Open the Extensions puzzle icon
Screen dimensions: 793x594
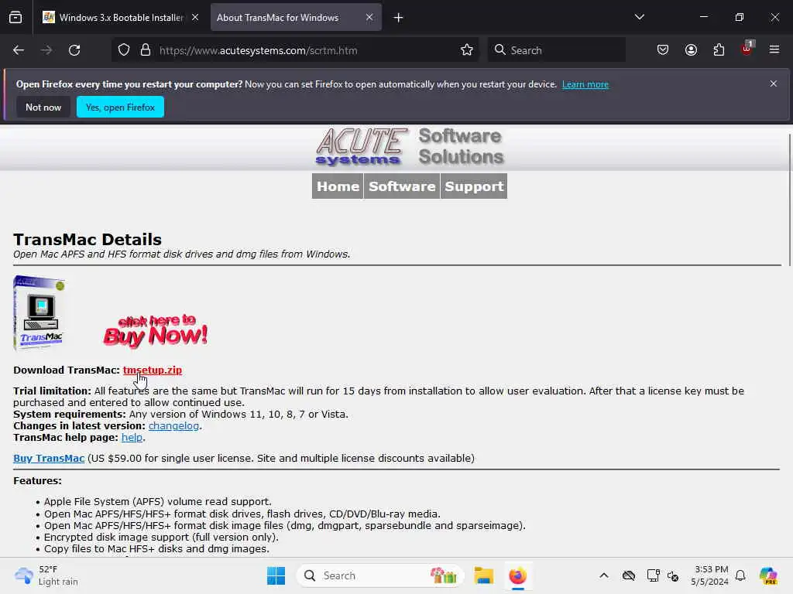719,50
